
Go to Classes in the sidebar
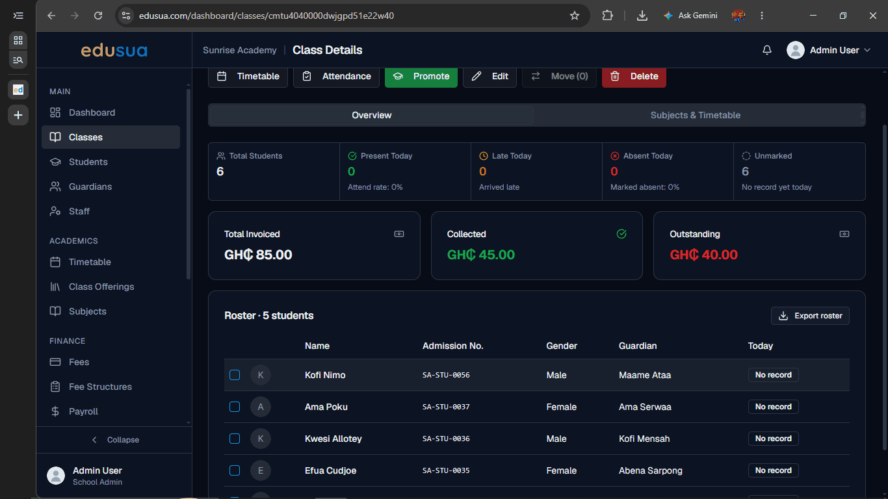[x=111, y=137]
